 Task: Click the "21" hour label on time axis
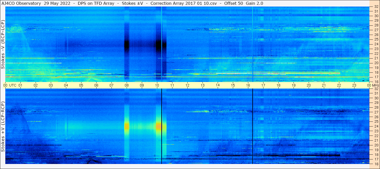point(324,85)
